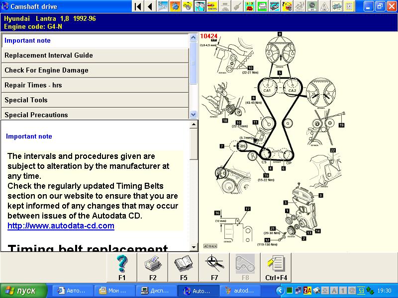Click the grey warning triangle toolbar icon
The width and height of the screenshot is (398, 298).
pos(324,6)
